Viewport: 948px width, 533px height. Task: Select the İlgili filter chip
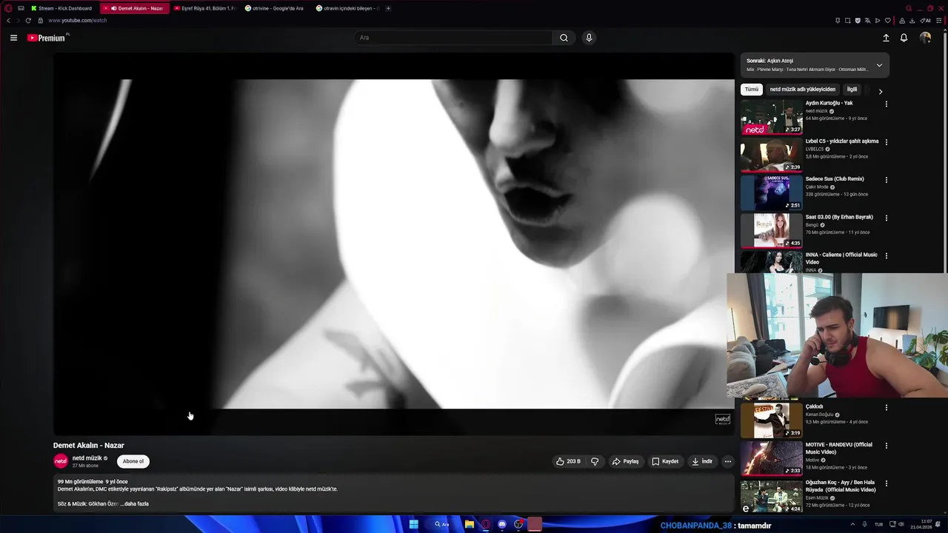click(x=852, y=89)
